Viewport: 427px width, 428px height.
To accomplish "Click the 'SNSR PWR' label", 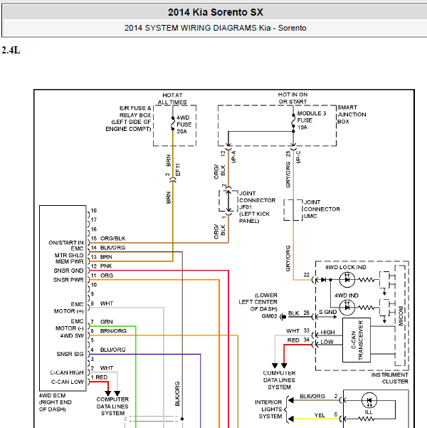I will click(68, 280).
